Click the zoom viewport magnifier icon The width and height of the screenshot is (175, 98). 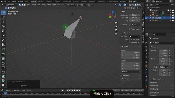[116, 23]
